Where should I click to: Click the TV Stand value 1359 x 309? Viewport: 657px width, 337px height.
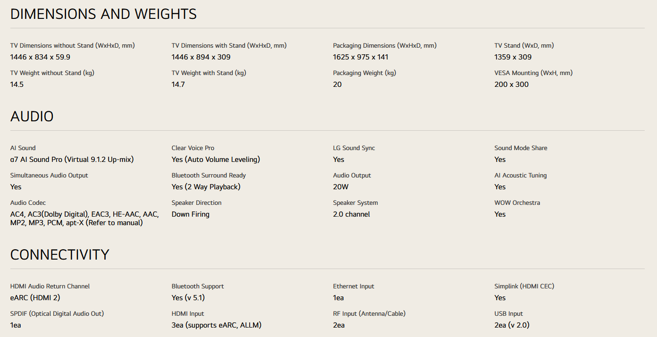tap(513, 57)
